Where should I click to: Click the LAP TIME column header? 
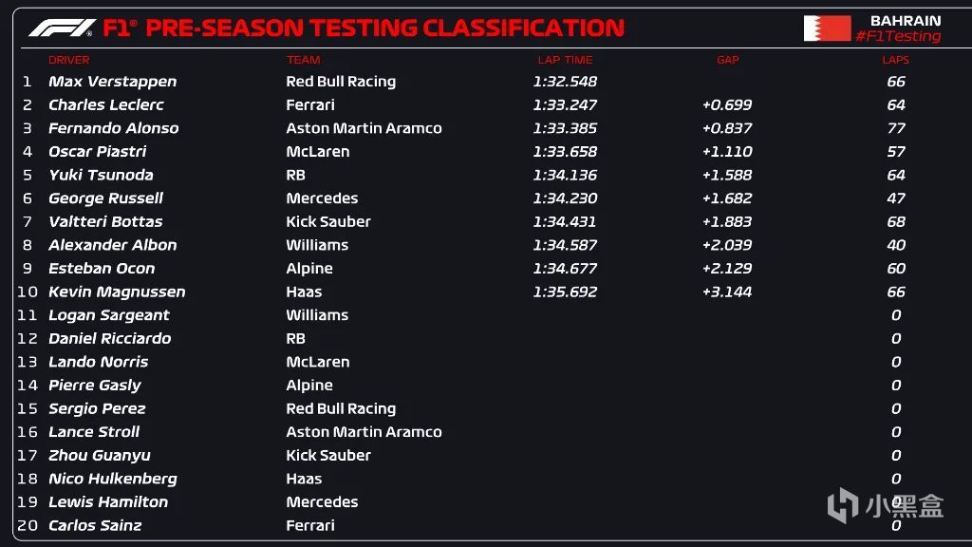(x=565, y=60)
